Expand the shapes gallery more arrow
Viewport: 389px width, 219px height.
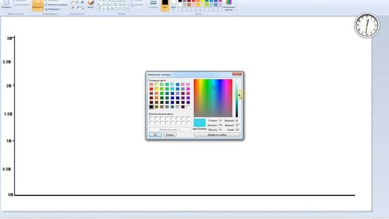click(128, 9)
